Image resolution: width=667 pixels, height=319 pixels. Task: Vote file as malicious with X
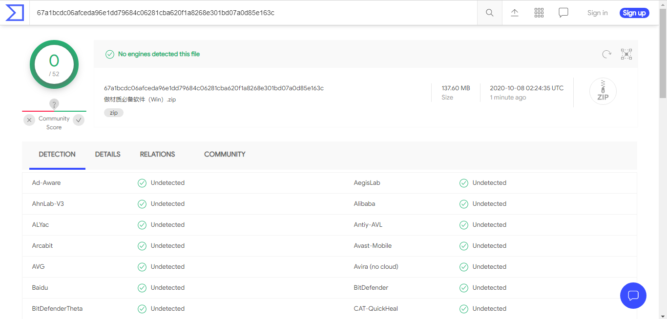pyautogui.click(x=29, y=120)
